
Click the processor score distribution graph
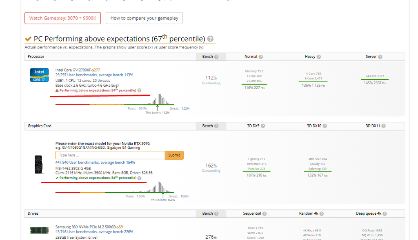tap(115, 100)
